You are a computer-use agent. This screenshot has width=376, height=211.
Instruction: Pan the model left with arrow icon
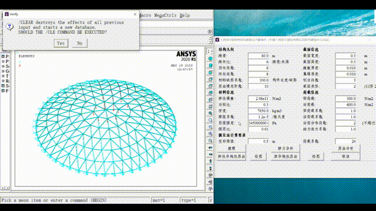click(x=210, y=148)
